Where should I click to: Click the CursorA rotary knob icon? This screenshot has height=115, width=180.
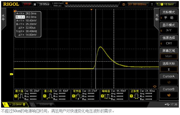click(x=168, y=82)
